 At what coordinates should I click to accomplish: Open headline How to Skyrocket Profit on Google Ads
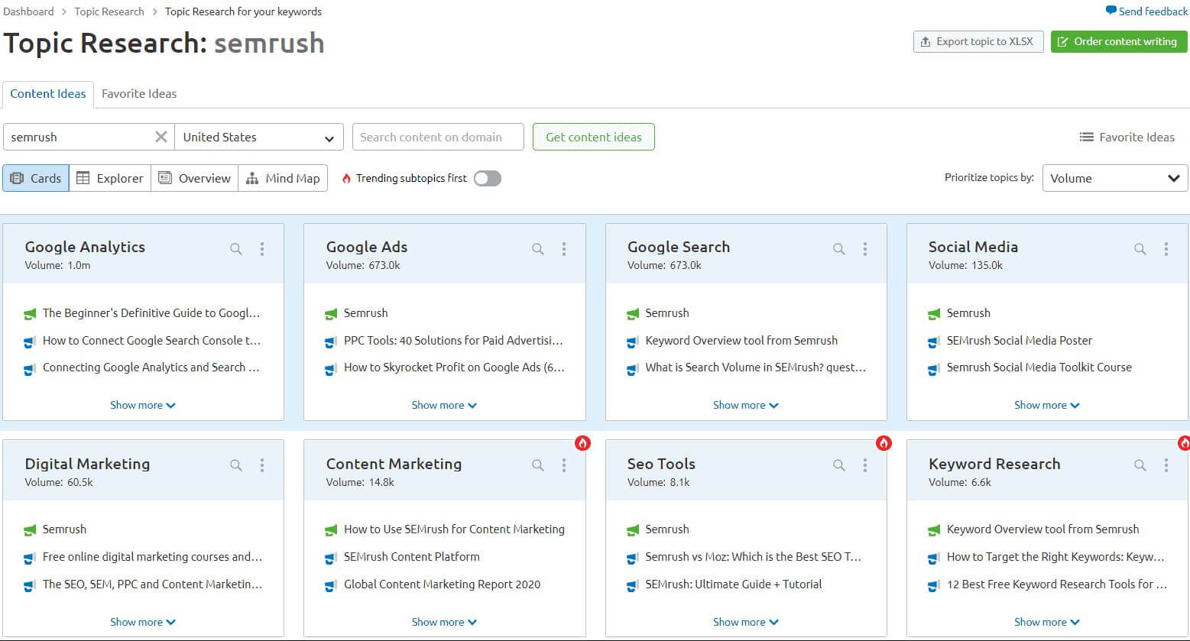click(454, 367)
